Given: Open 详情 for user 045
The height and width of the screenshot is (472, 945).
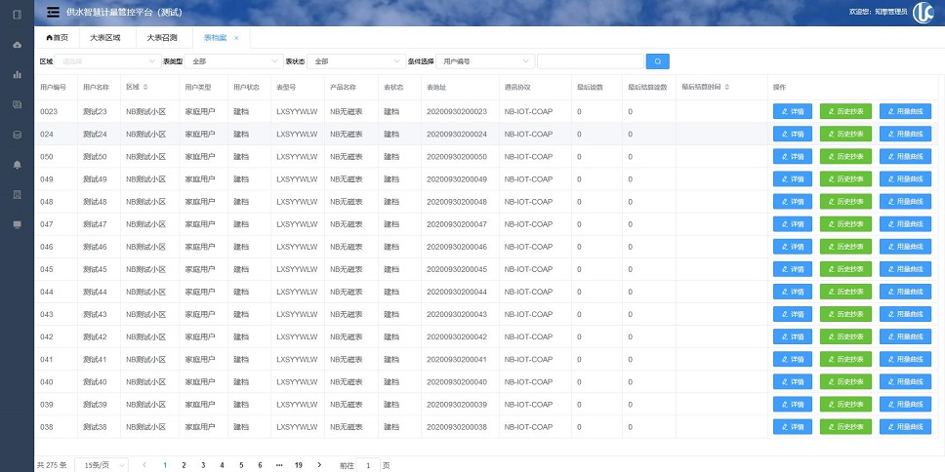Looking at the screenshot, I should (793, 269).
